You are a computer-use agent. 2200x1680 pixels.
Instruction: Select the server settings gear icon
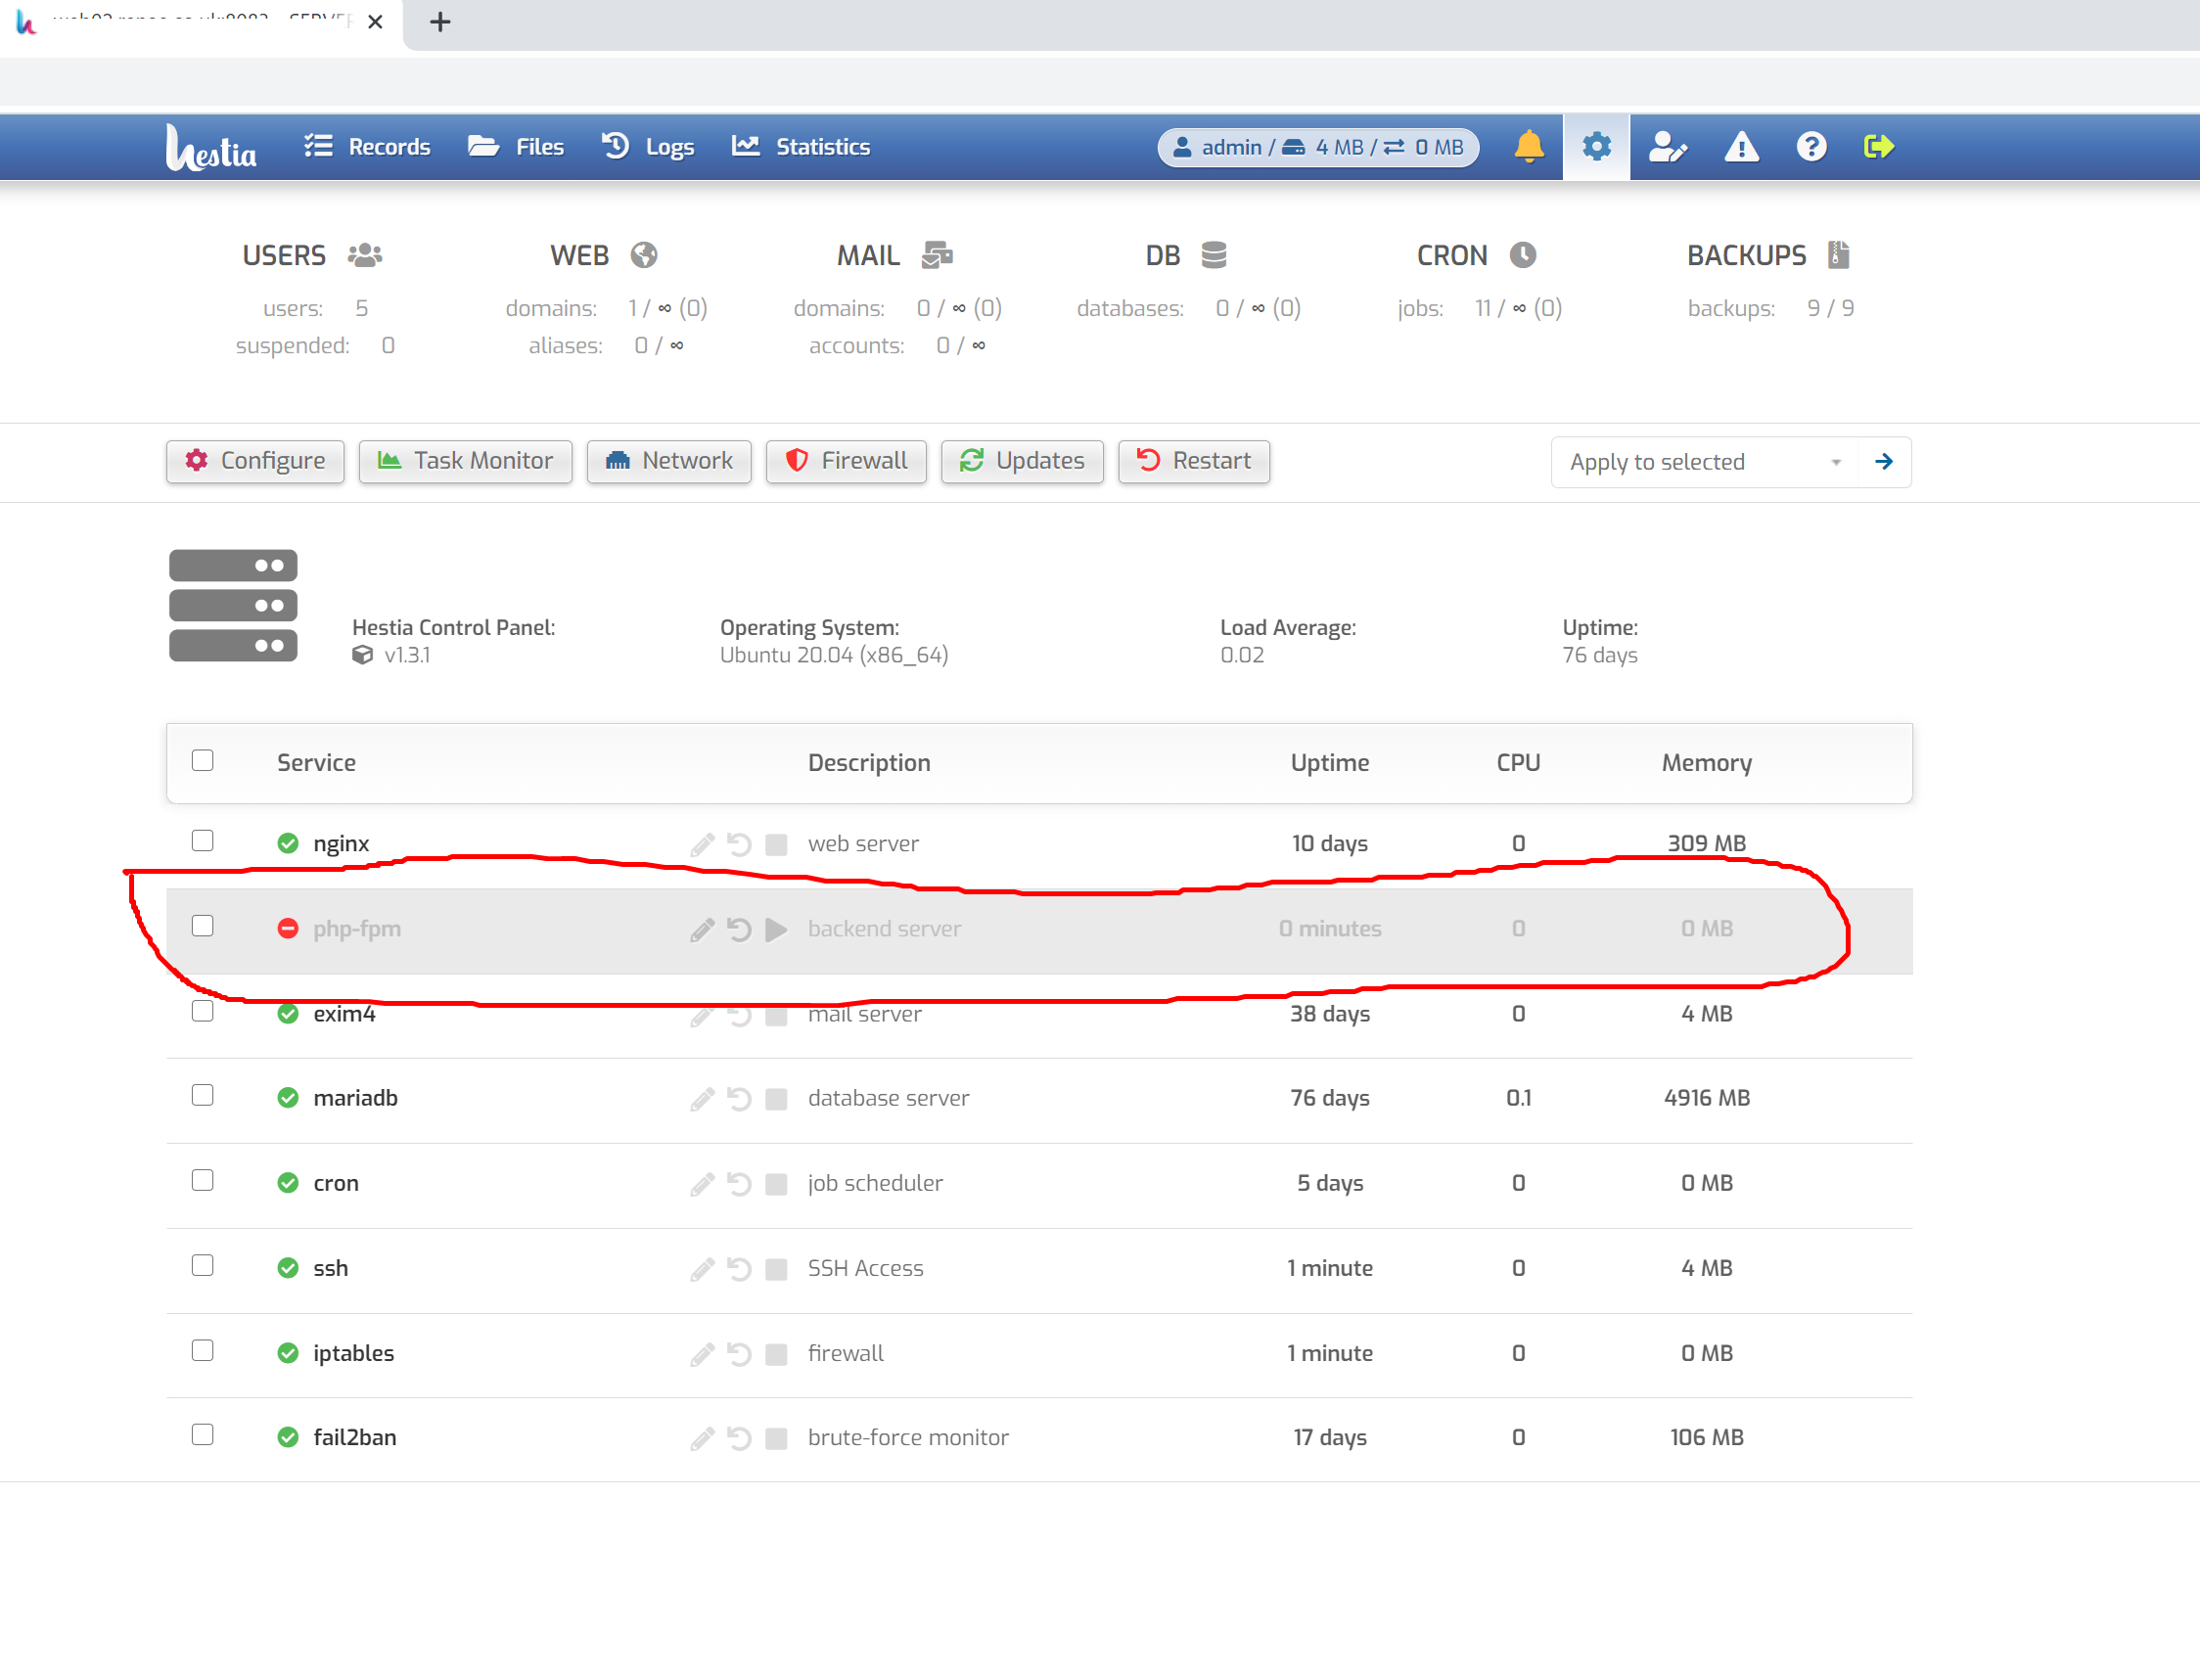point(1596,146)
